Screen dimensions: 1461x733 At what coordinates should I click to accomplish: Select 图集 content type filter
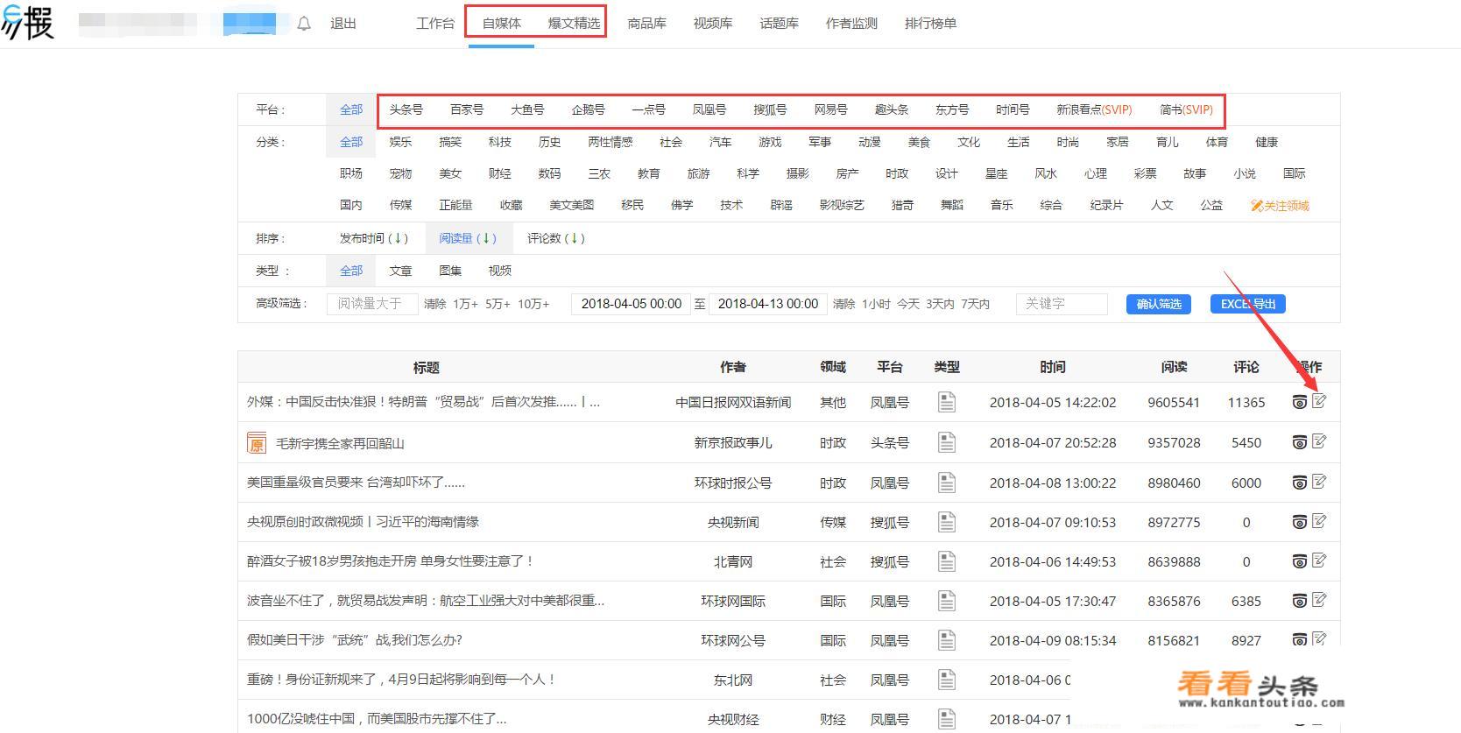click(x=450, y=271)
